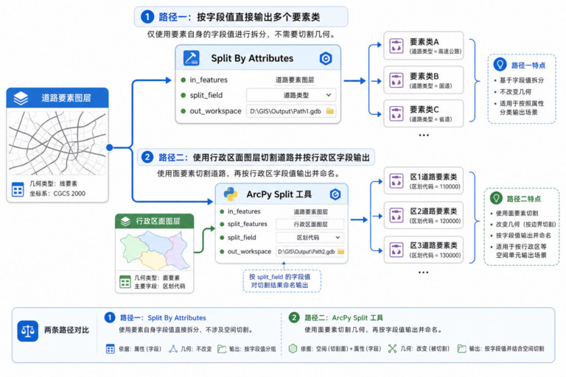Click the hexagon badge in ArcPy Split header
This screenshot has height=377, width=566.
[x=335, y=194]
